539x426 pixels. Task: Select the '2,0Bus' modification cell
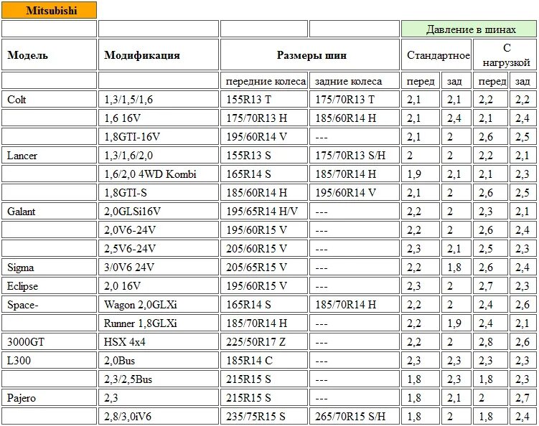[159, 361]
